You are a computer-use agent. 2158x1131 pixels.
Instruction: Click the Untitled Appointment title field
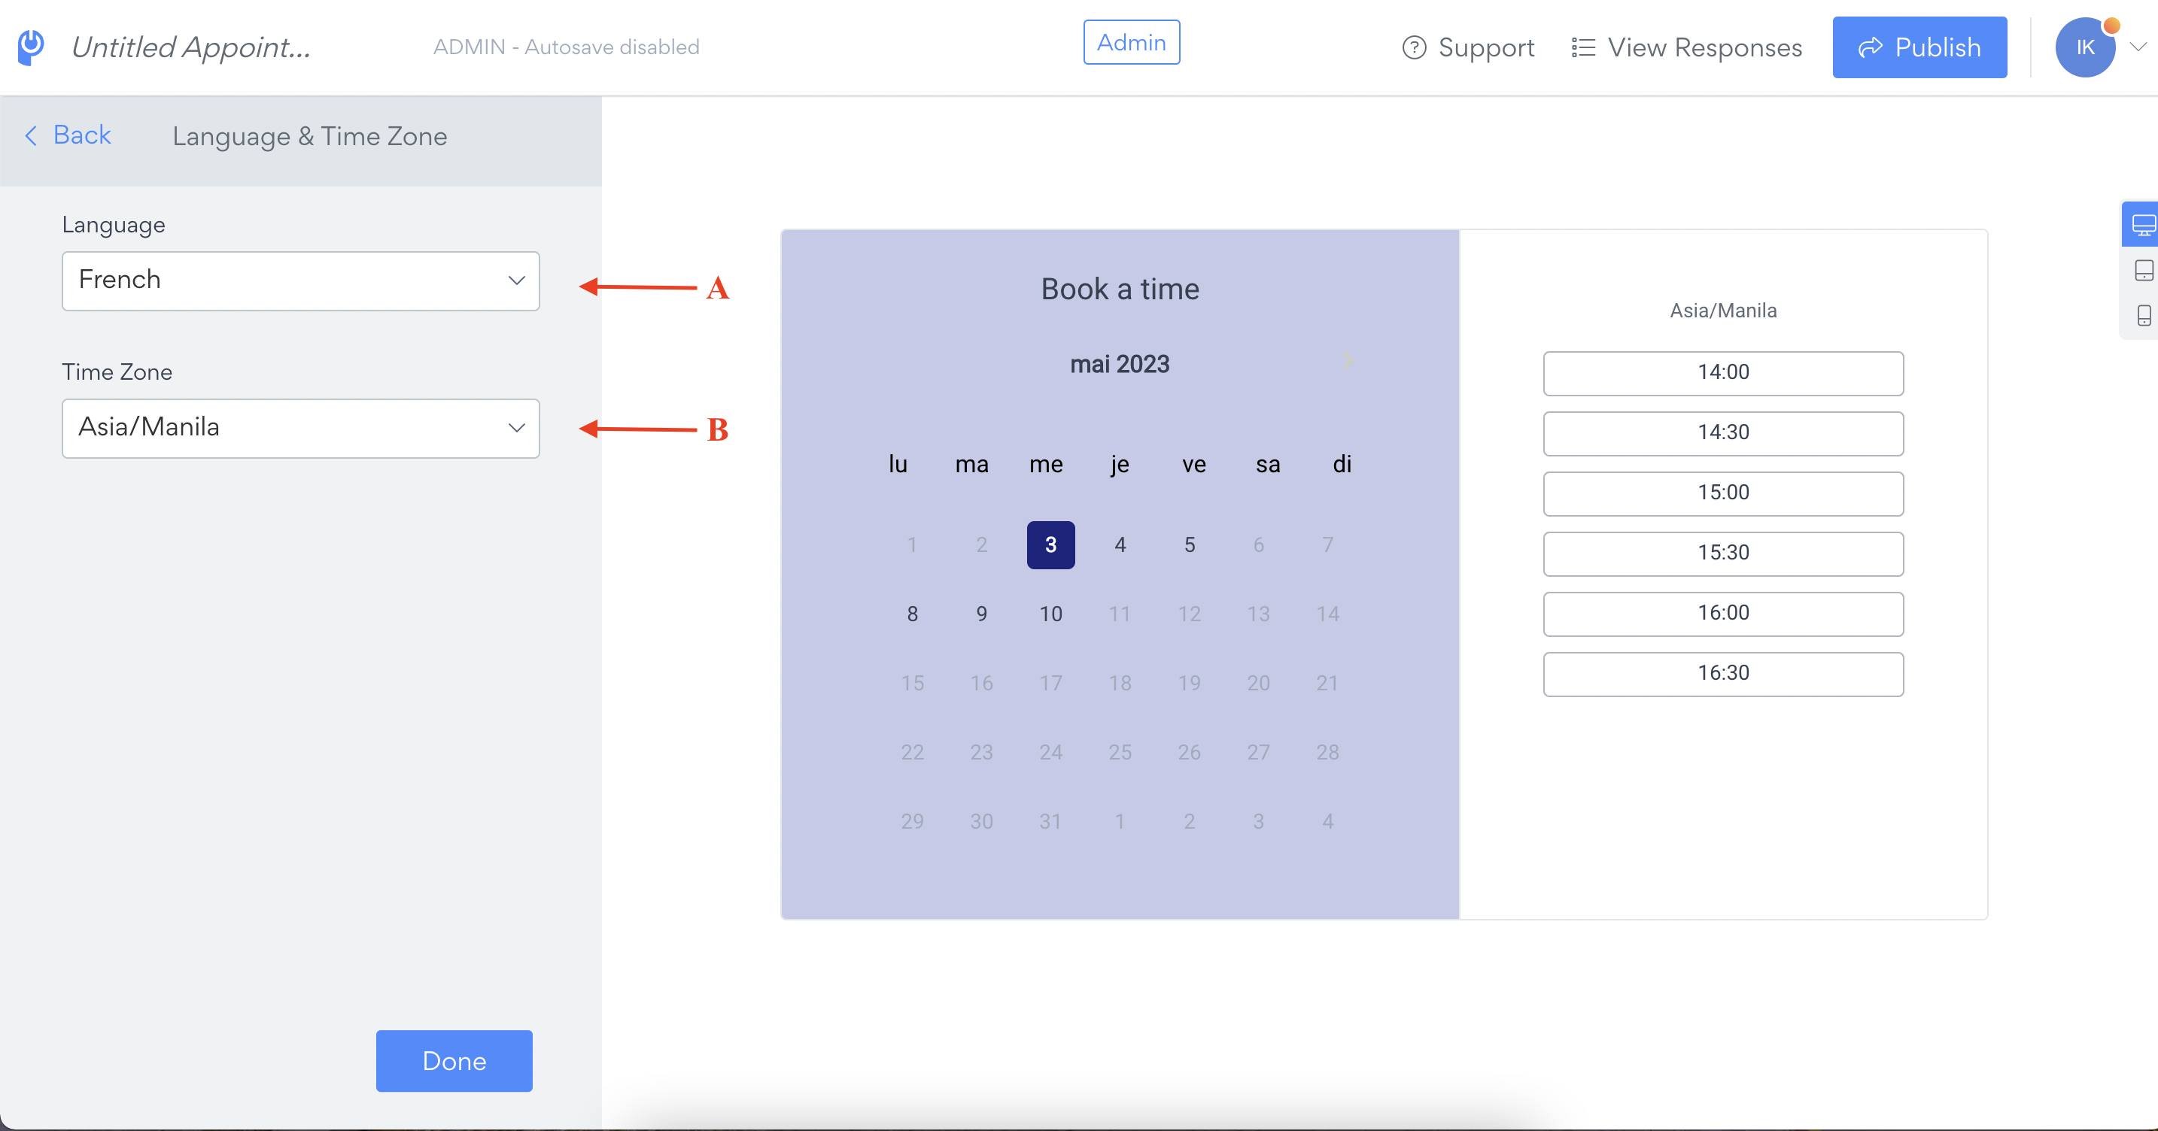(x=191, y=47)
